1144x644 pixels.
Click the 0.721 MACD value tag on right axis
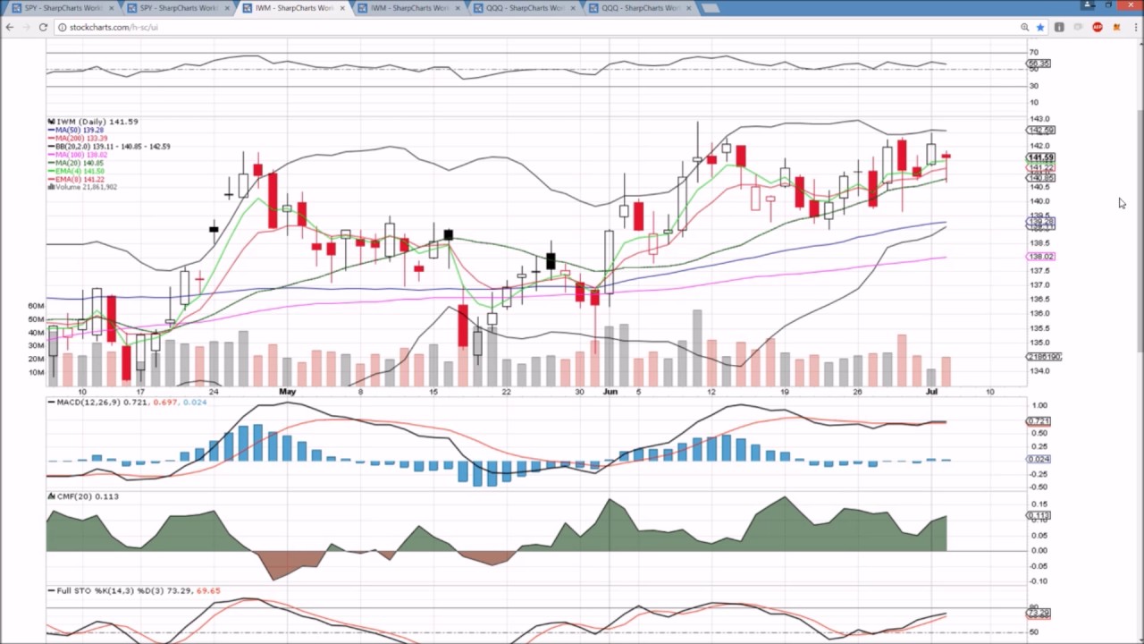[x=1039, y=420]
